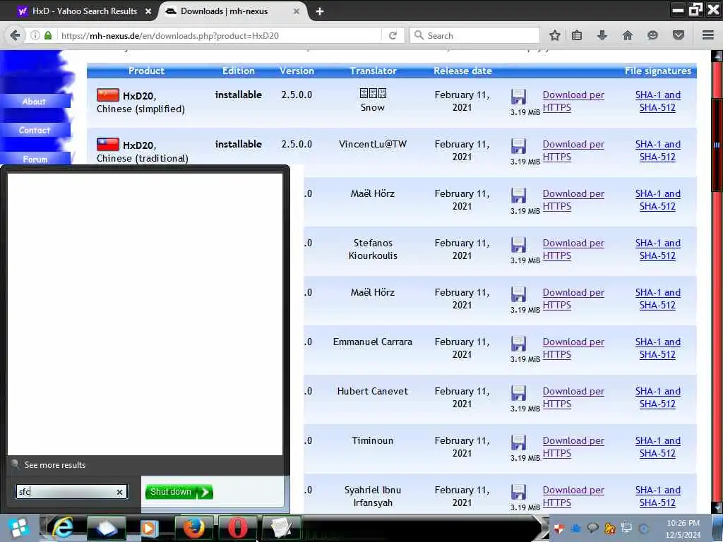The height and width of the screenshot is (542, 723).
Task: Open SHA-1 and SHA-512 in Syahriel Ibnu Irfansyah row
Action: pyautogui.click(x=657, y=496)
